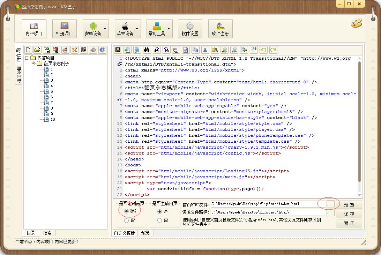The width and height of the screenshot is (381, 255).
Task: Click the <body> line in code editor
Action: 133,165
